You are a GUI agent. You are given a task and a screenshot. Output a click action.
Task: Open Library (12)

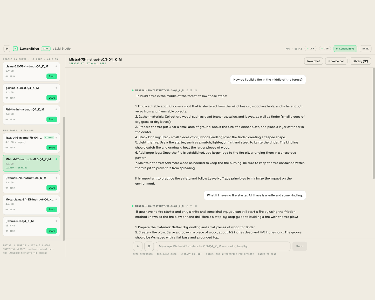(x=360, y=61)
